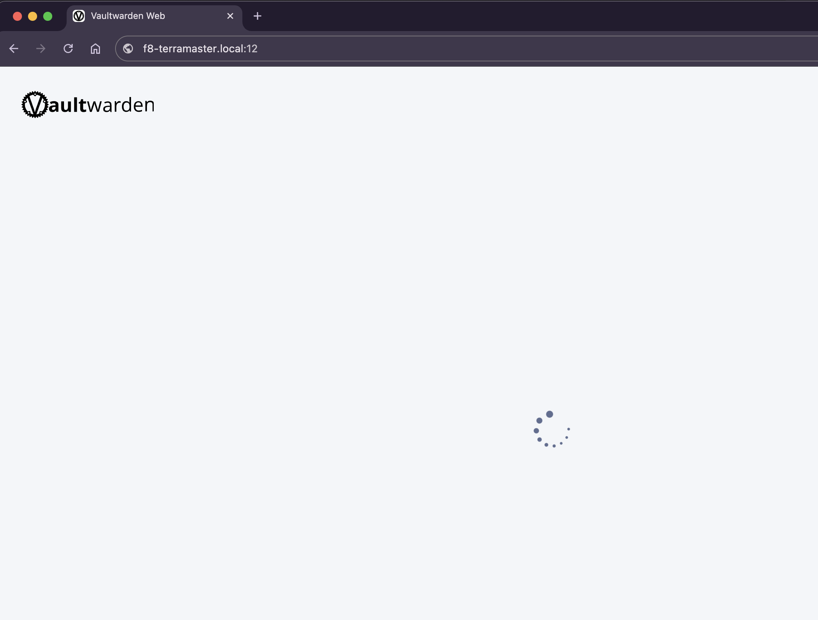
Task: Minimize the window with yellow button
Action: (x=33, y=16)
